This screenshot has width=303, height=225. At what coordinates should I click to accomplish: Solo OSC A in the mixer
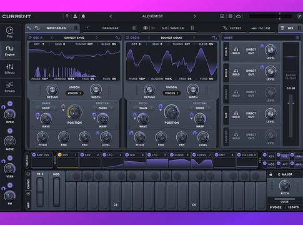coord(236,51)
